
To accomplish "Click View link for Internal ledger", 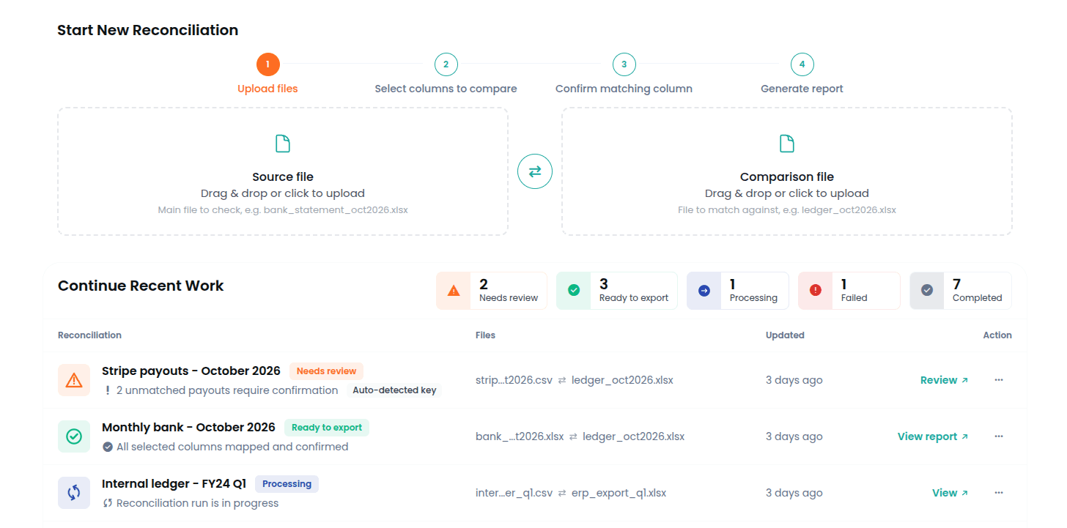I will click(950, 493).
